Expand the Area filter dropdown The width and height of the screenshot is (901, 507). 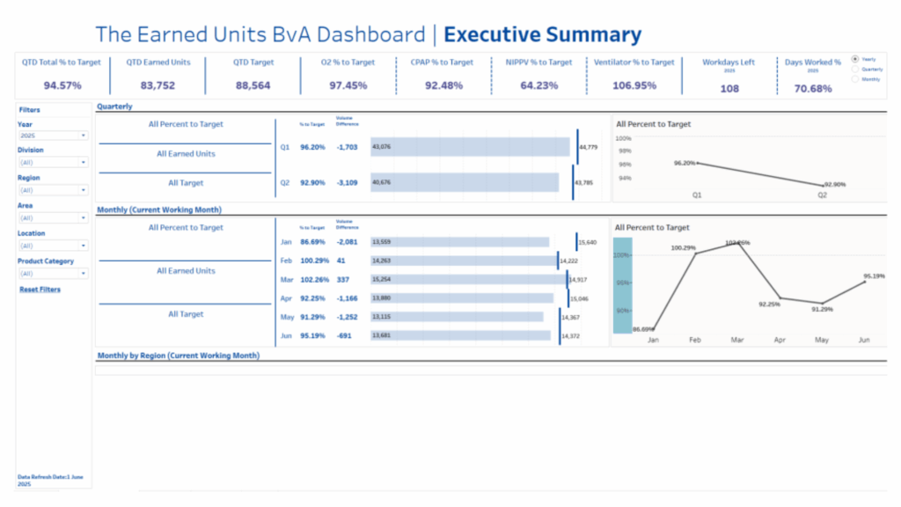(53, 217)
